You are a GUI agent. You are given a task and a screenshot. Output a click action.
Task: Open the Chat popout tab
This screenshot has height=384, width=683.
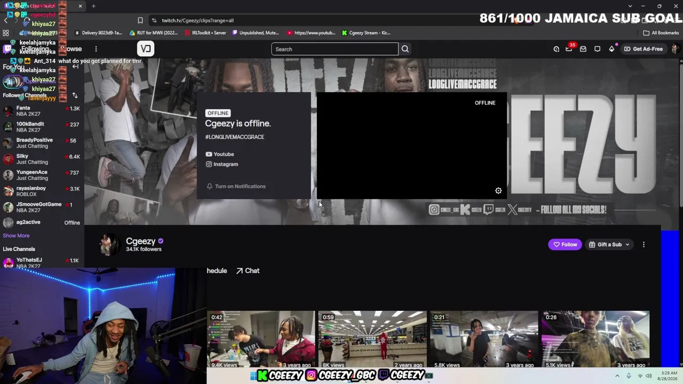[248, 271]
